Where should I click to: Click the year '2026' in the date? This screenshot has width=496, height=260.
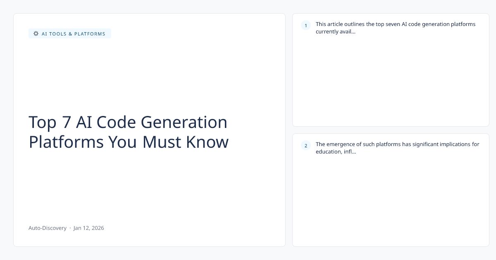click(98, 228)
